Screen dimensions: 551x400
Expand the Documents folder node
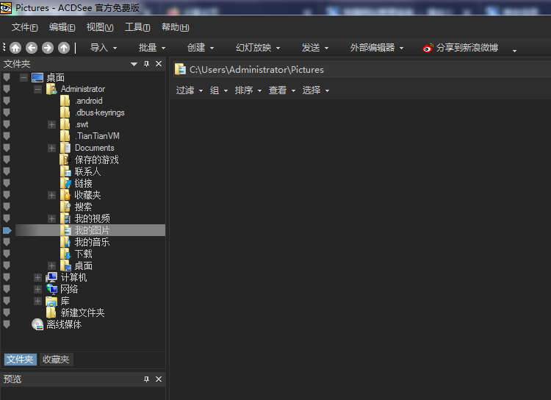(x=51, y=148)
